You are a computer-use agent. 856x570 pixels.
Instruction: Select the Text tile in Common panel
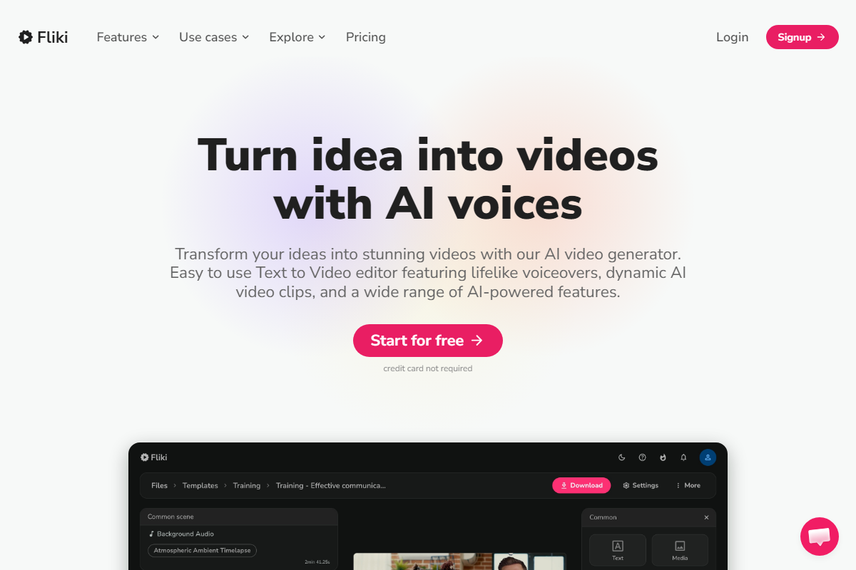(x=618, y=550)
